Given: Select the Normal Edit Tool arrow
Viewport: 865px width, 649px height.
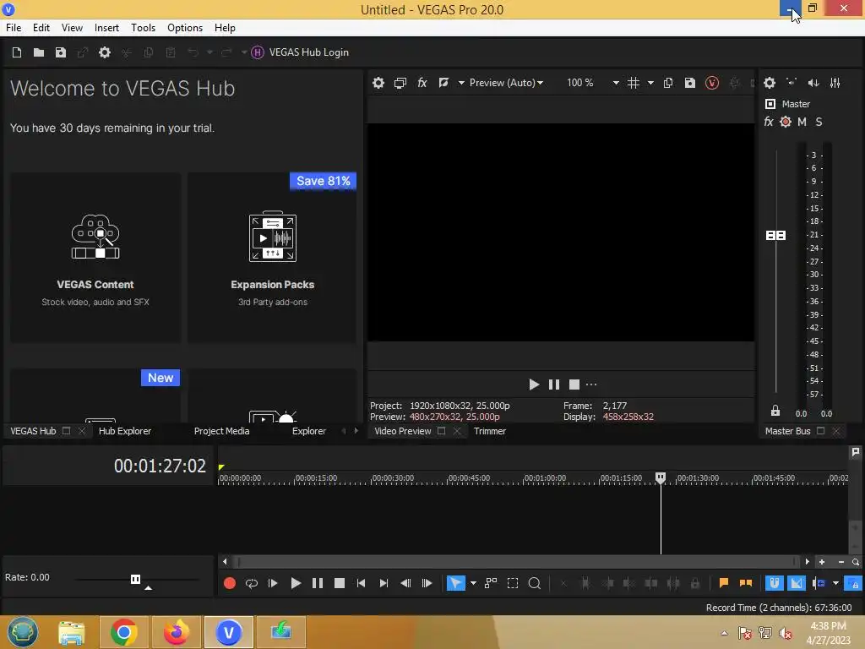Looking at the screenshot, I should [455, 583].
